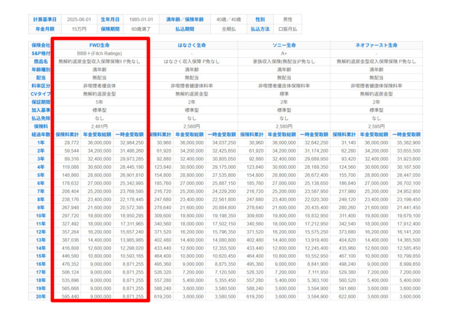Select the 60歳満了 value cell
Viewport: 452px width, 313px height.
(x=141, y=29)
